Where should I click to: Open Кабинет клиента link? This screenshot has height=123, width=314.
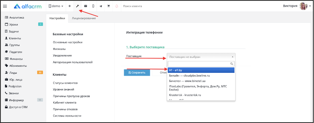coord(64,103)
